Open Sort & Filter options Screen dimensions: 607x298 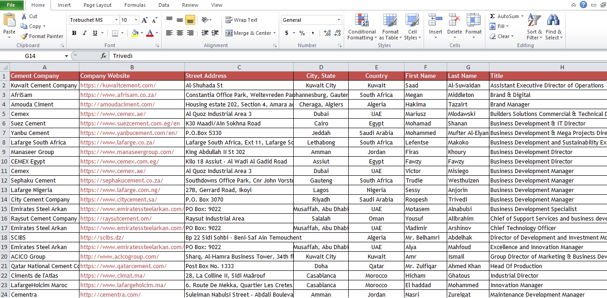point(534,27)
